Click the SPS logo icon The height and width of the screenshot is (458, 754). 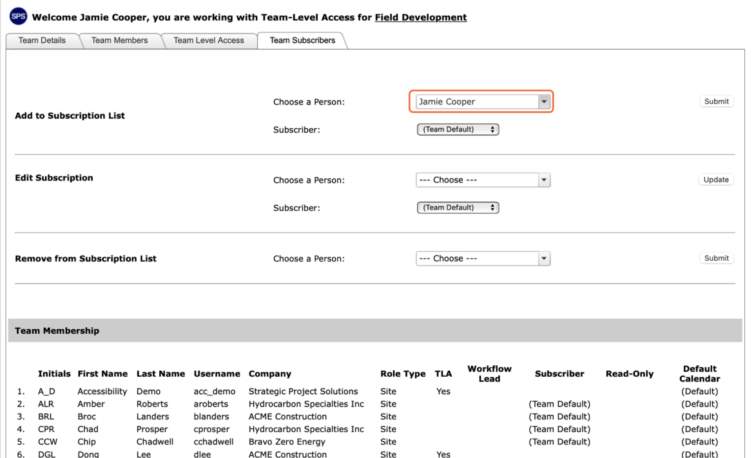click(x=18, y=16)
